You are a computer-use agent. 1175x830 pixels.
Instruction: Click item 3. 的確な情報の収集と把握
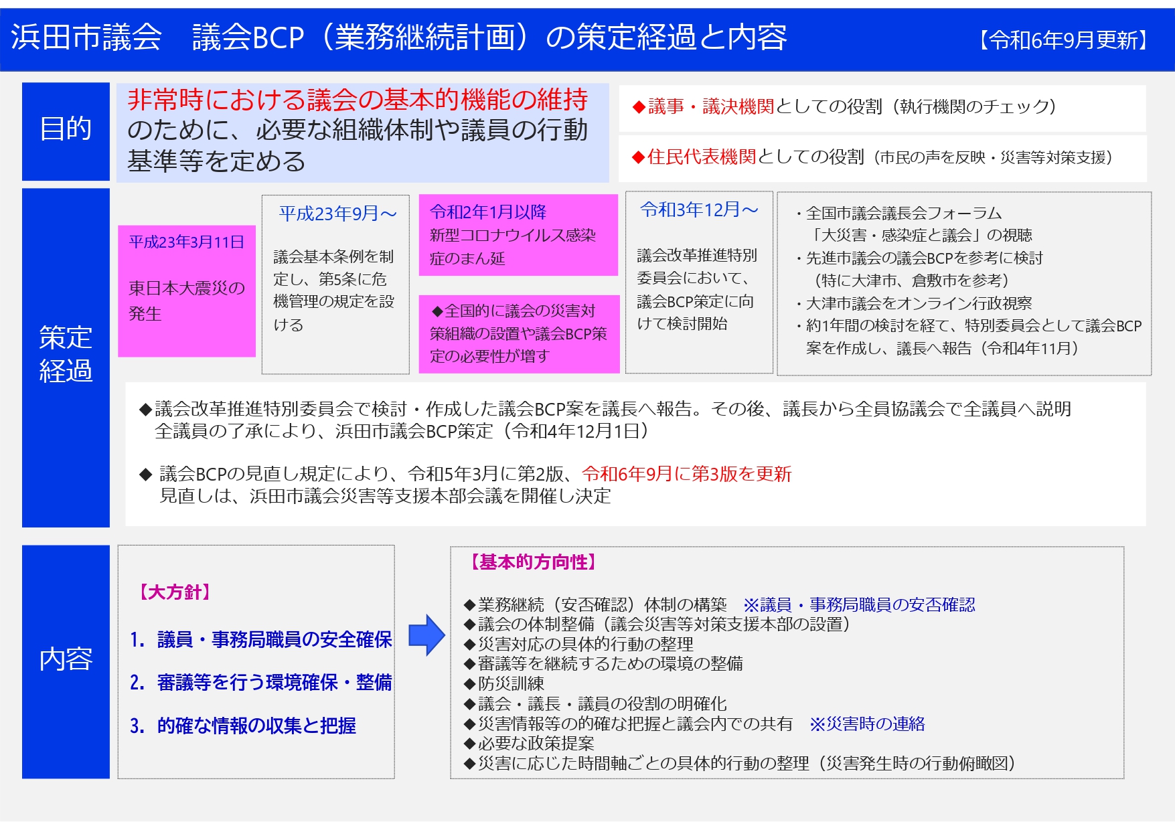(243, 726)
